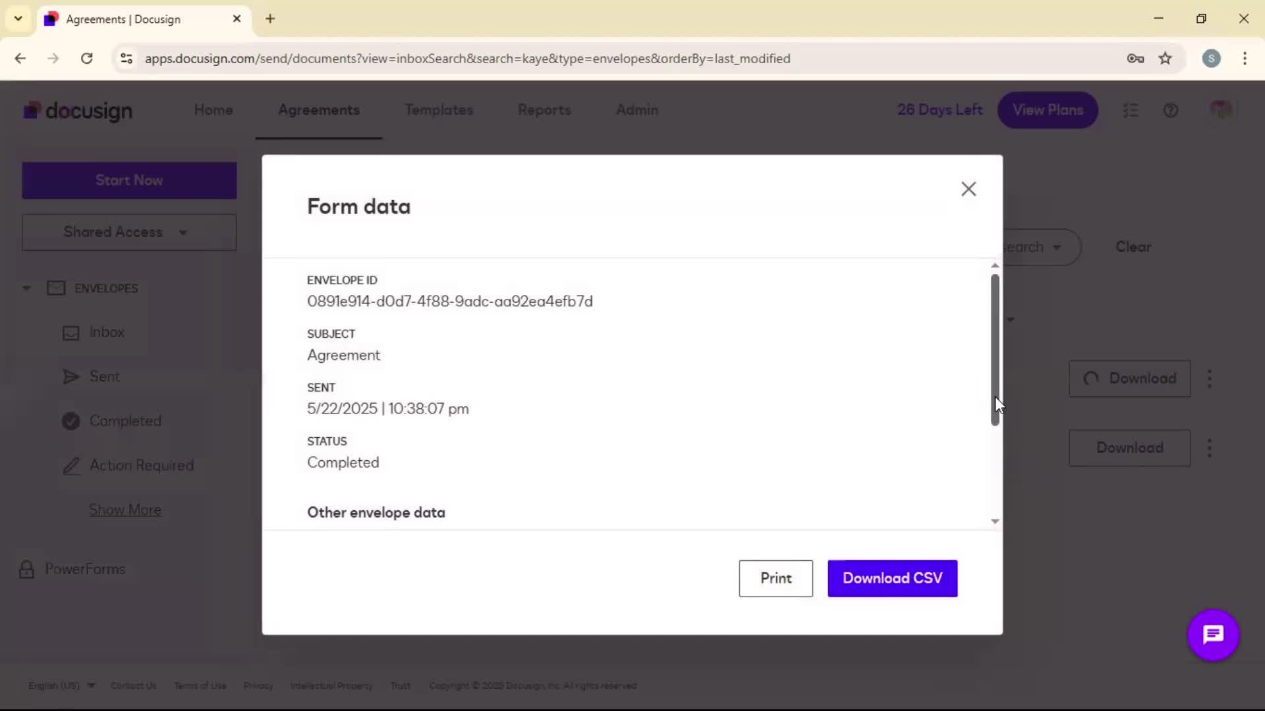Open the Inbox folder
The height and width of the screenshot is (711, 1265).
point(107,332)
